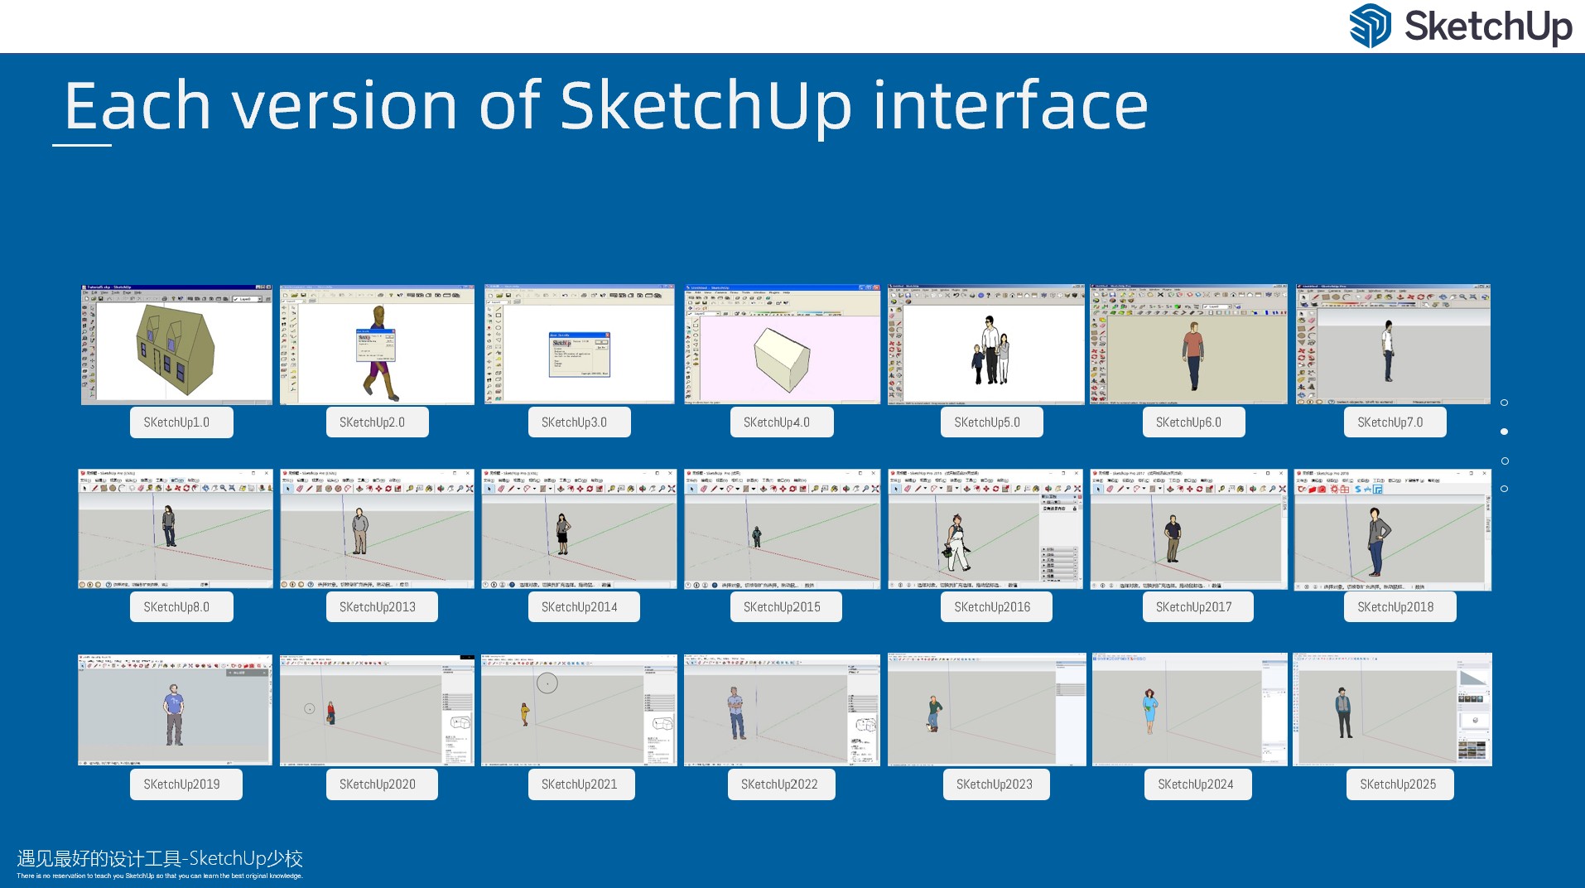Click the SketchUp2025 label button
This screenshot has width=1585, height=888.
pyautogui.click(x=1400, y=784)
